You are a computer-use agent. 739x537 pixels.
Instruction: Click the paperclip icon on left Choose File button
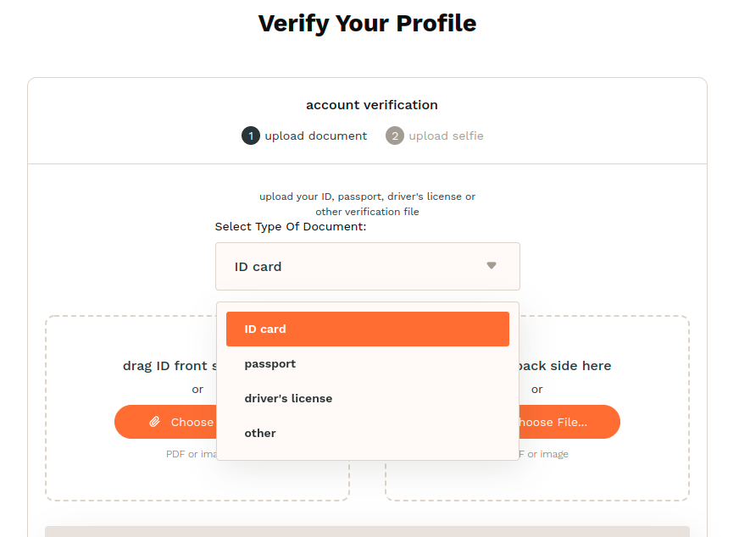155,421
